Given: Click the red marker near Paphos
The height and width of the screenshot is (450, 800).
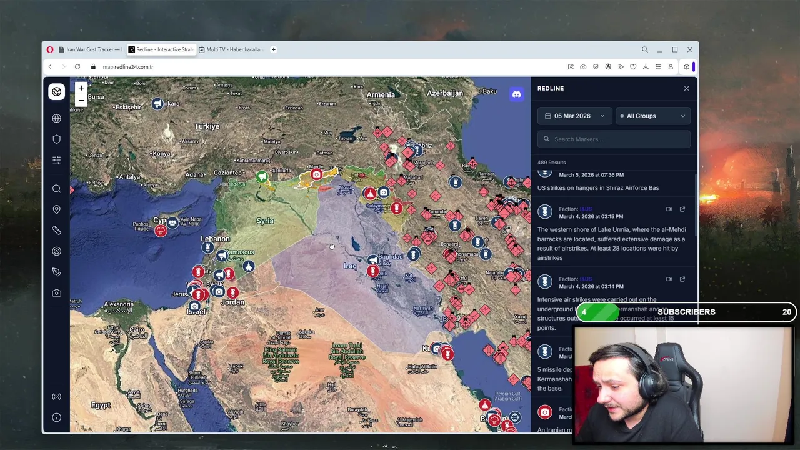Looking at the screenshot, I should (161, 231).
